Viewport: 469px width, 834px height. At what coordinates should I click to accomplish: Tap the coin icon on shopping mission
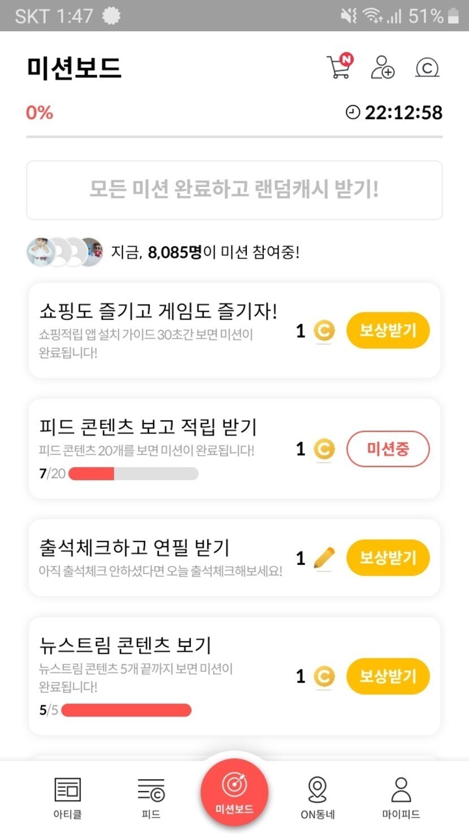(x=324, y=331)
